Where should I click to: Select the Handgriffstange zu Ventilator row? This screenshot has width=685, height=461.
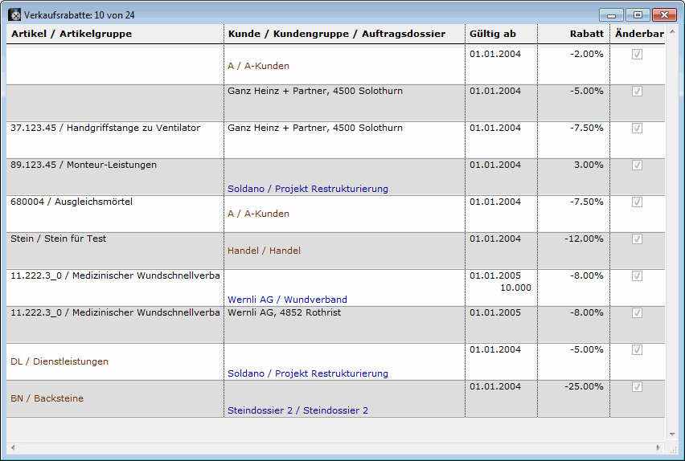click(x=105, y=128)
